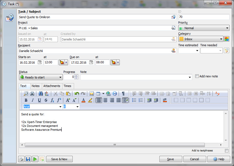Image resolution: width=234 pixels, height=166 pixels.
Task: Click the Cancel button
Action: 195,159
